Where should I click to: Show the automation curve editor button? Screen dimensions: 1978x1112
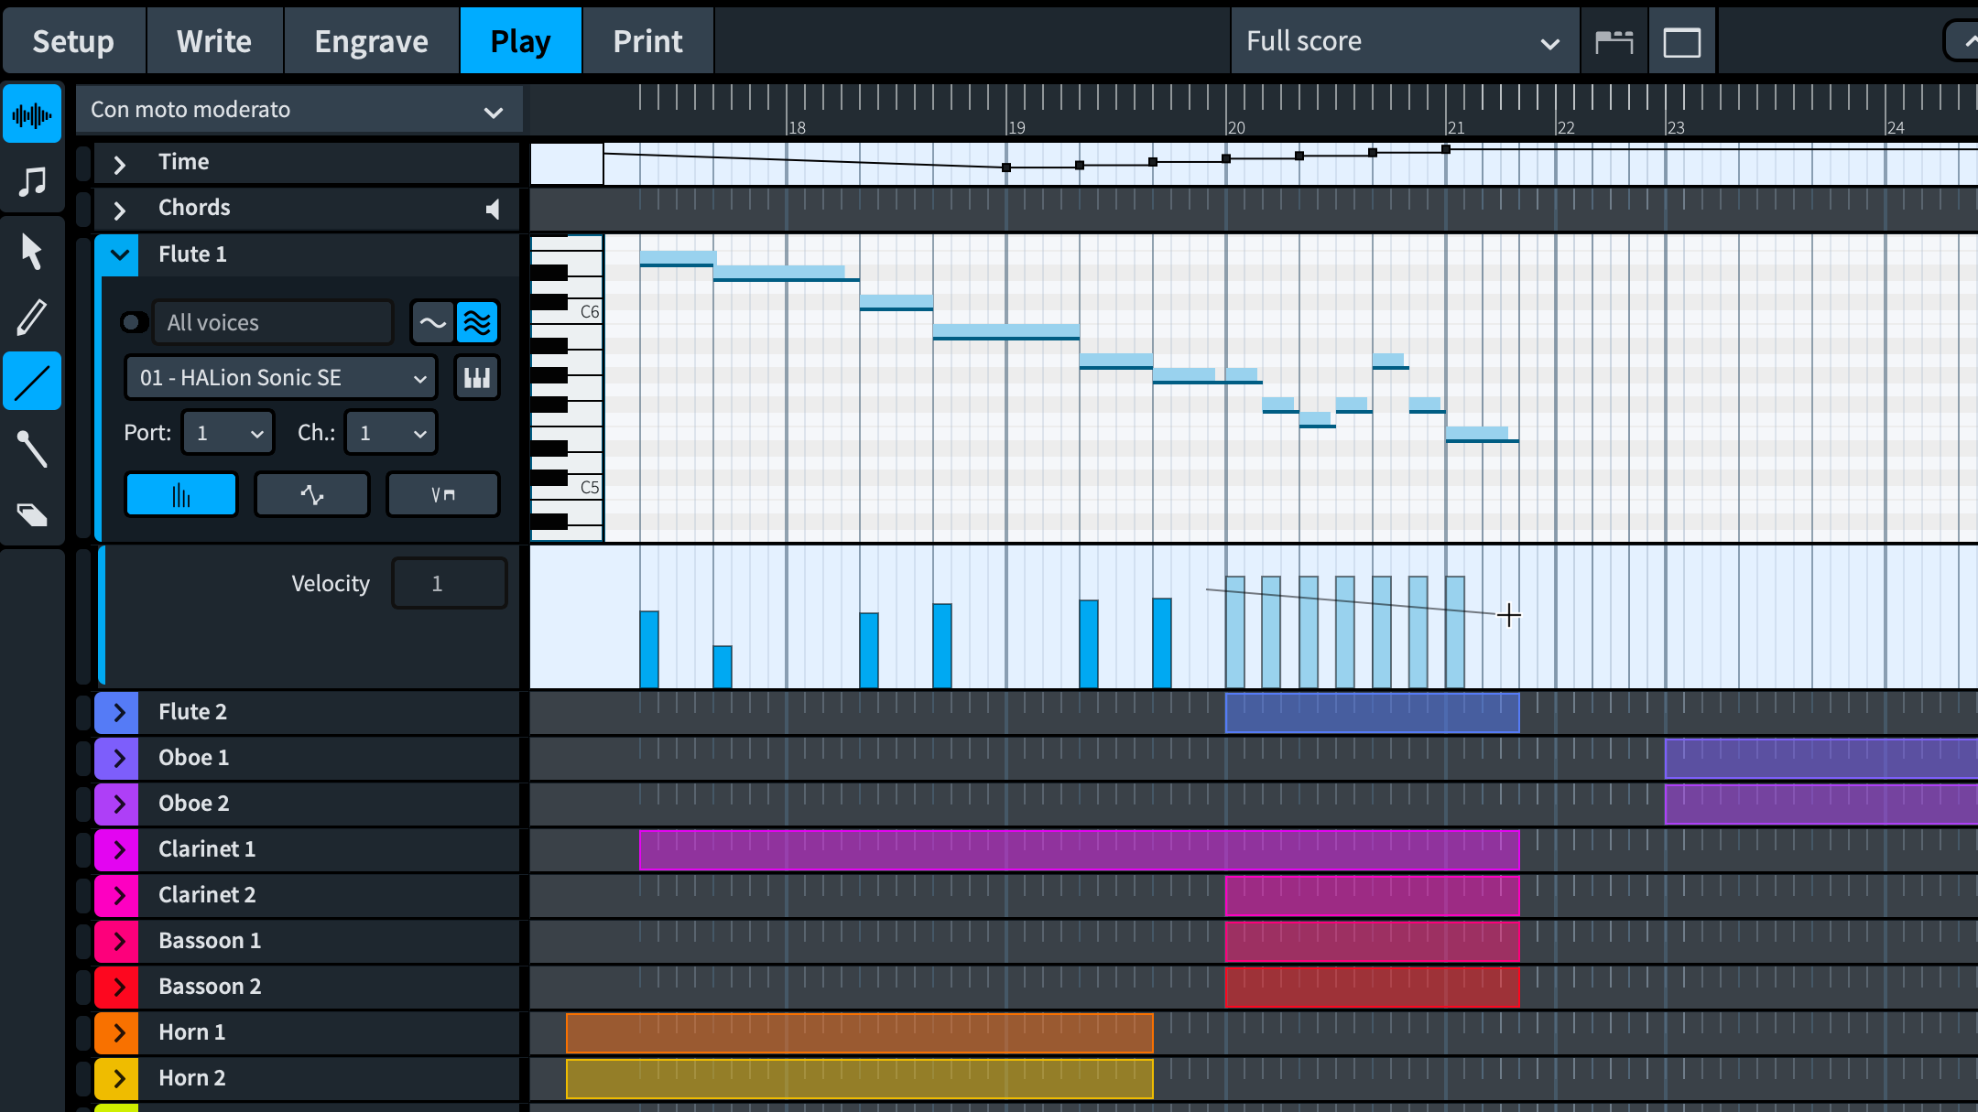pyautogui.click(x=312, y=495)
